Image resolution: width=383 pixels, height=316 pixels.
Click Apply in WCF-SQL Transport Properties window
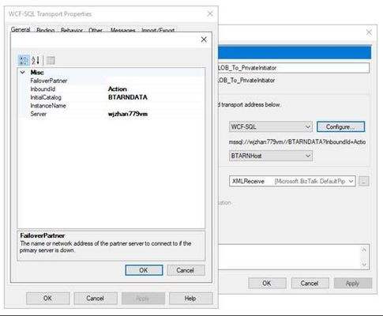coord(143,299)
